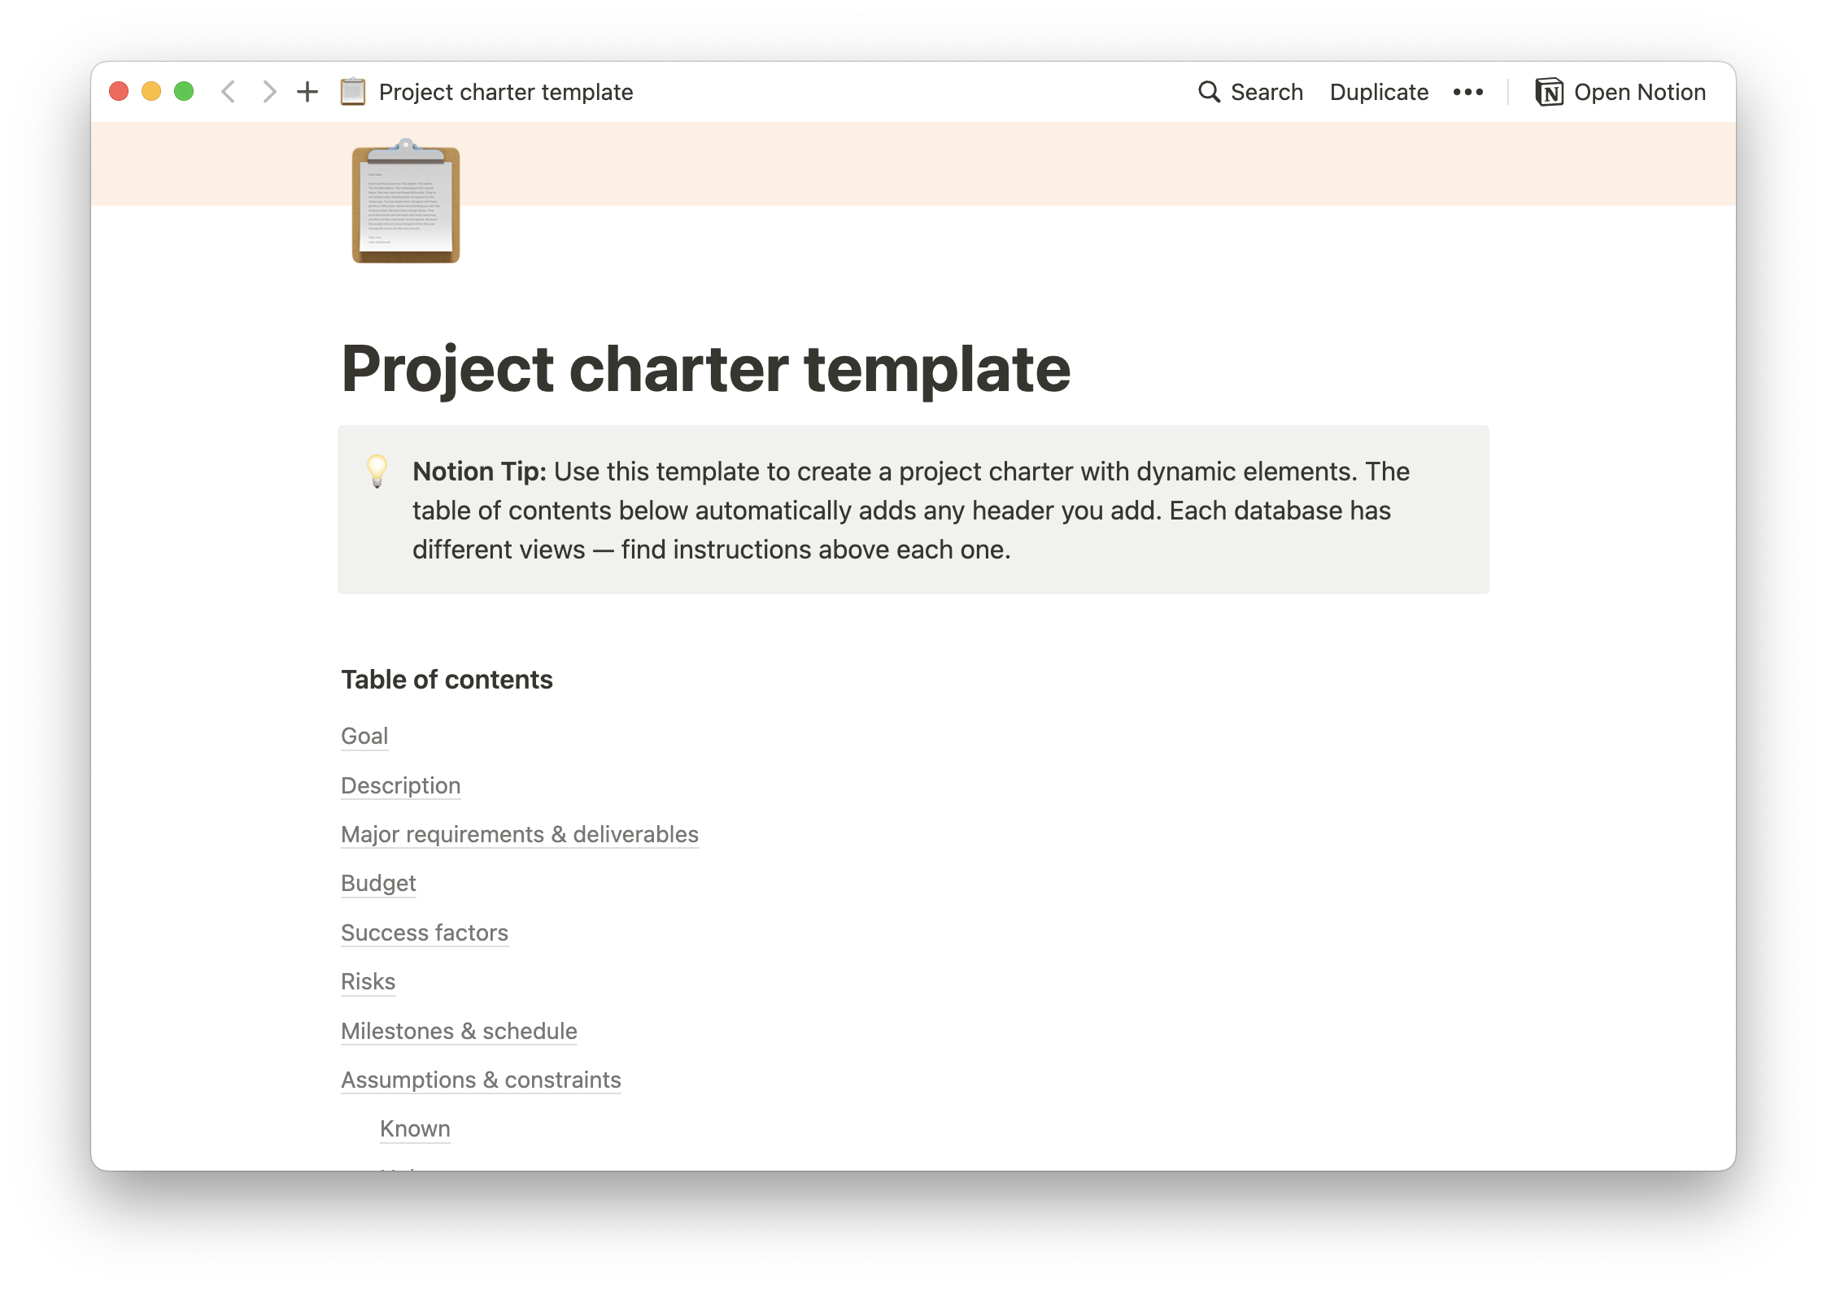Click the Budget section link
The image size is (1827, 1291).
tap(379, 883)
